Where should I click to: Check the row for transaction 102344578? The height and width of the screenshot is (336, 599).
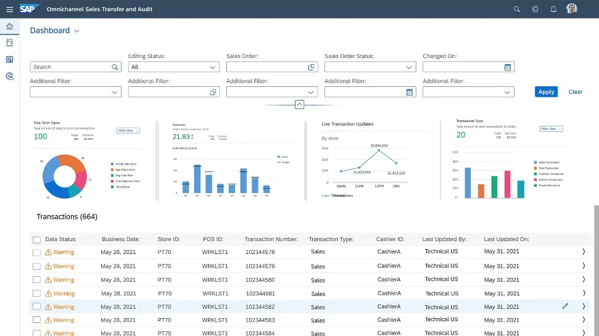pos(36,252)
